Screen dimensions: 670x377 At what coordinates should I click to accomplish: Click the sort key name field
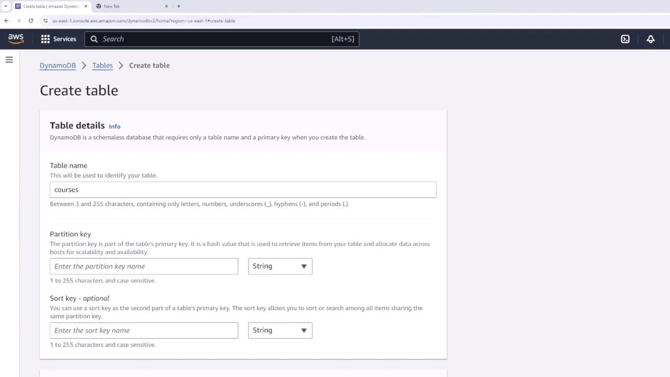point(144,330)
